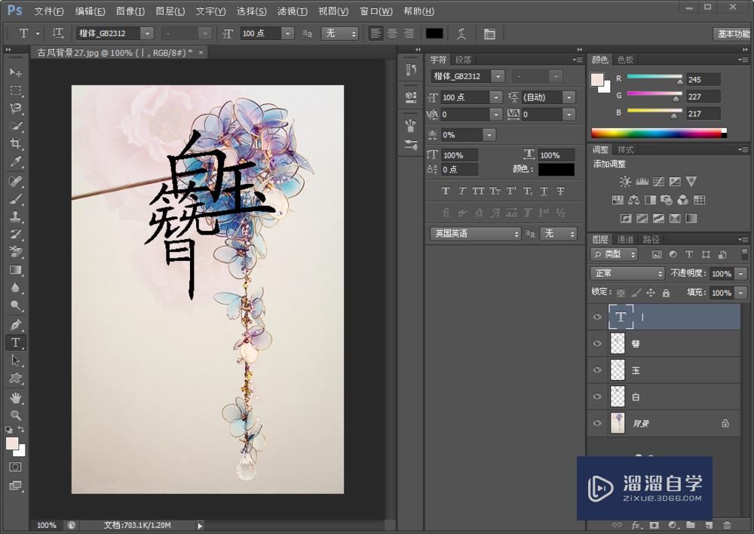754x534 pixels.
Task: Click the status bar arrow button
Action: [x=200, y=526]
